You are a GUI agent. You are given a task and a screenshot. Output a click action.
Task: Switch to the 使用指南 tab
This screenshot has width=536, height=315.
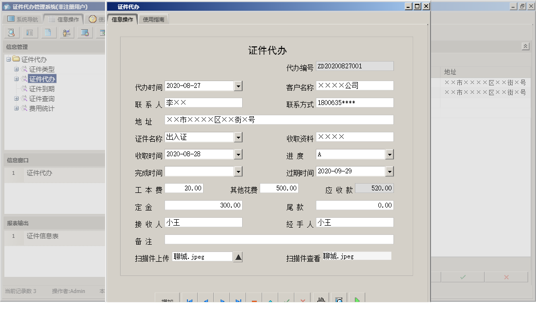click(x=153, y=18)
